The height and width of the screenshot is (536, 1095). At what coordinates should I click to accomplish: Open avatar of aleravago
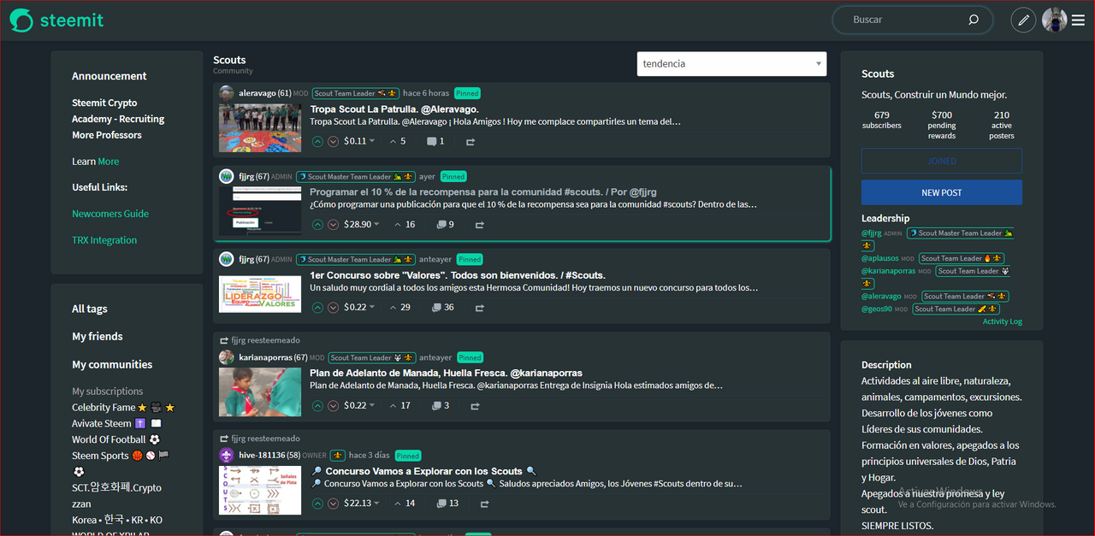click(x=227, y=93)
